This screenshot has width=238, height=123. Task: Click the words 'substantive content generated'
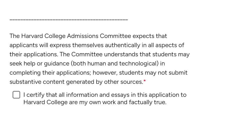(52, 82)
